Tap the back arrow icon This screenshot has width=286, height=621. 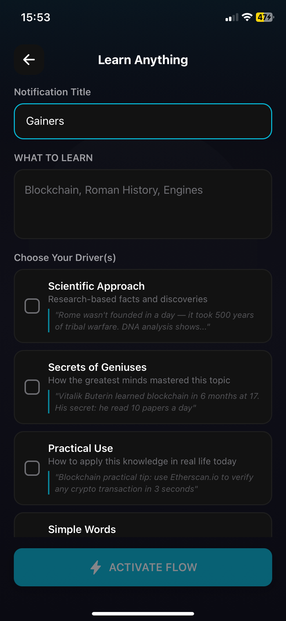point(29,60)
